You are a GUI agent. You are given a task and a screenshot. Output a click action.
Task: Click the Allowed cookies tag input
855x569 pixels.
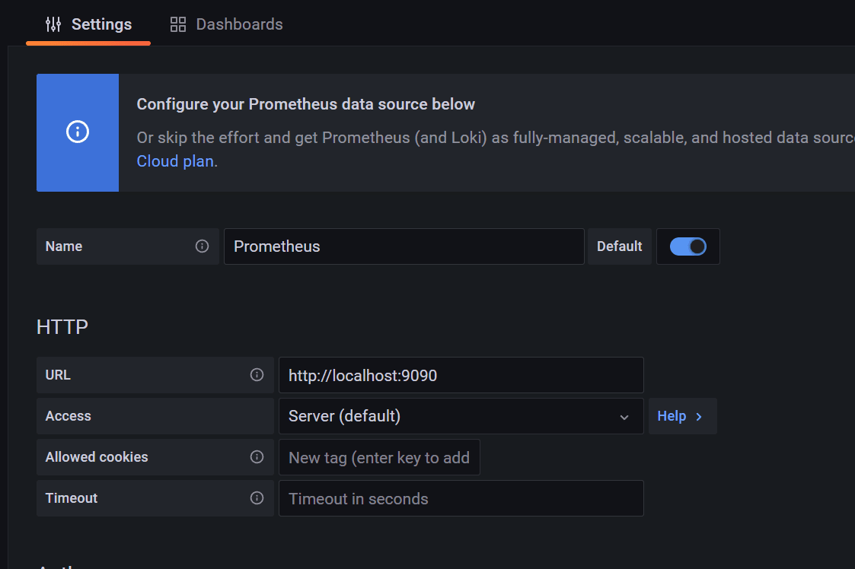pyautogui.click(x=379, y=457)
